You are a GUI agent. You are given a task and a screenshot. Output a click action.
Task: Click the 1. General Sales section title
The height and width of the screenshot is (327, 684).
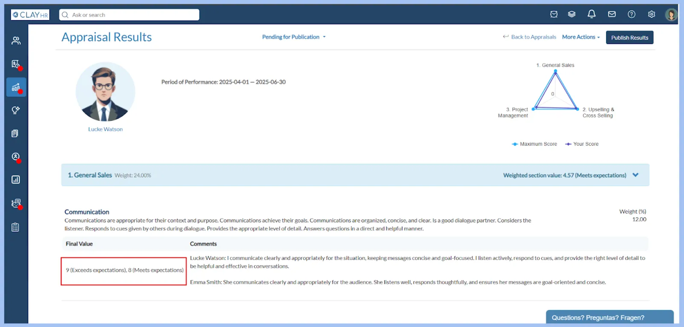(x=90, y=175)
